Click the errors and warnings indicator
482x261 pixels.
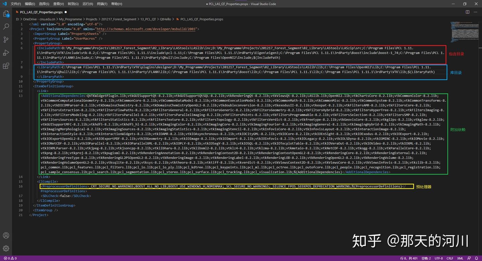pos(9,258)
